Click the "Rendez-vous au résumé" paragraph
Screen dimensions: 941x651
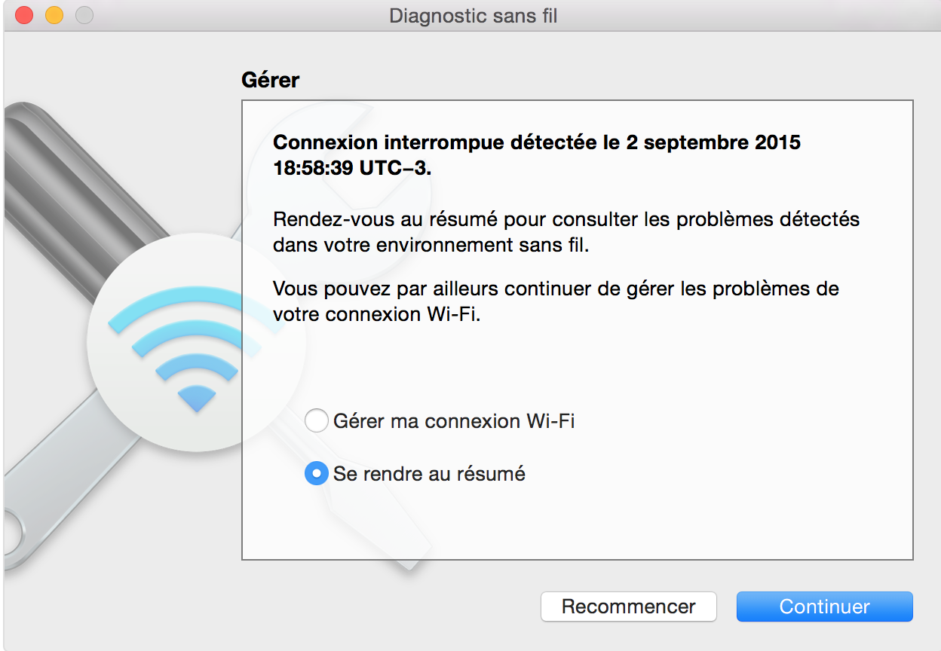pos(566,232)
